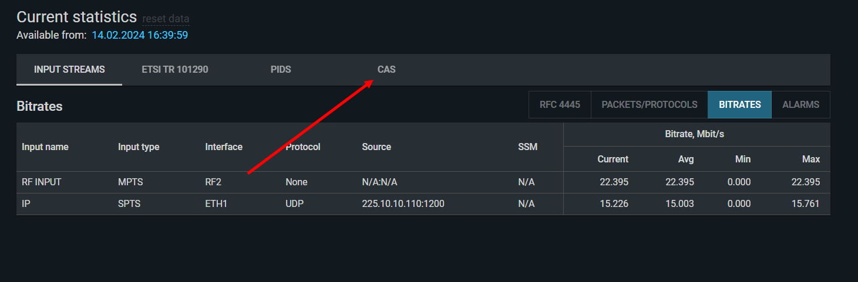The image size is (858, 282).
Task: Select the RF INPUT row name
Action: tap(42, 182)
